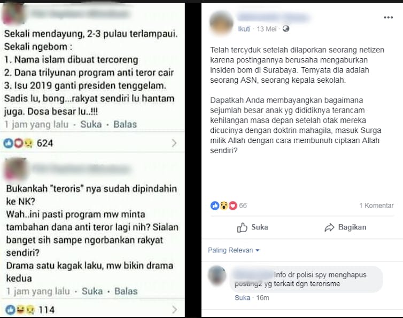Click the commenter avatar near Info dr polisi
403x318 pixels.
[x=217, y=276]
